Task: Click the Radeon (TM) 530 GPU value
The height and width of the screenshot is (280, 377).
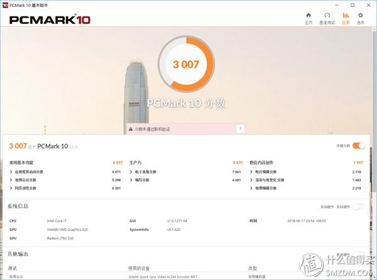Action: click(60, 238)
